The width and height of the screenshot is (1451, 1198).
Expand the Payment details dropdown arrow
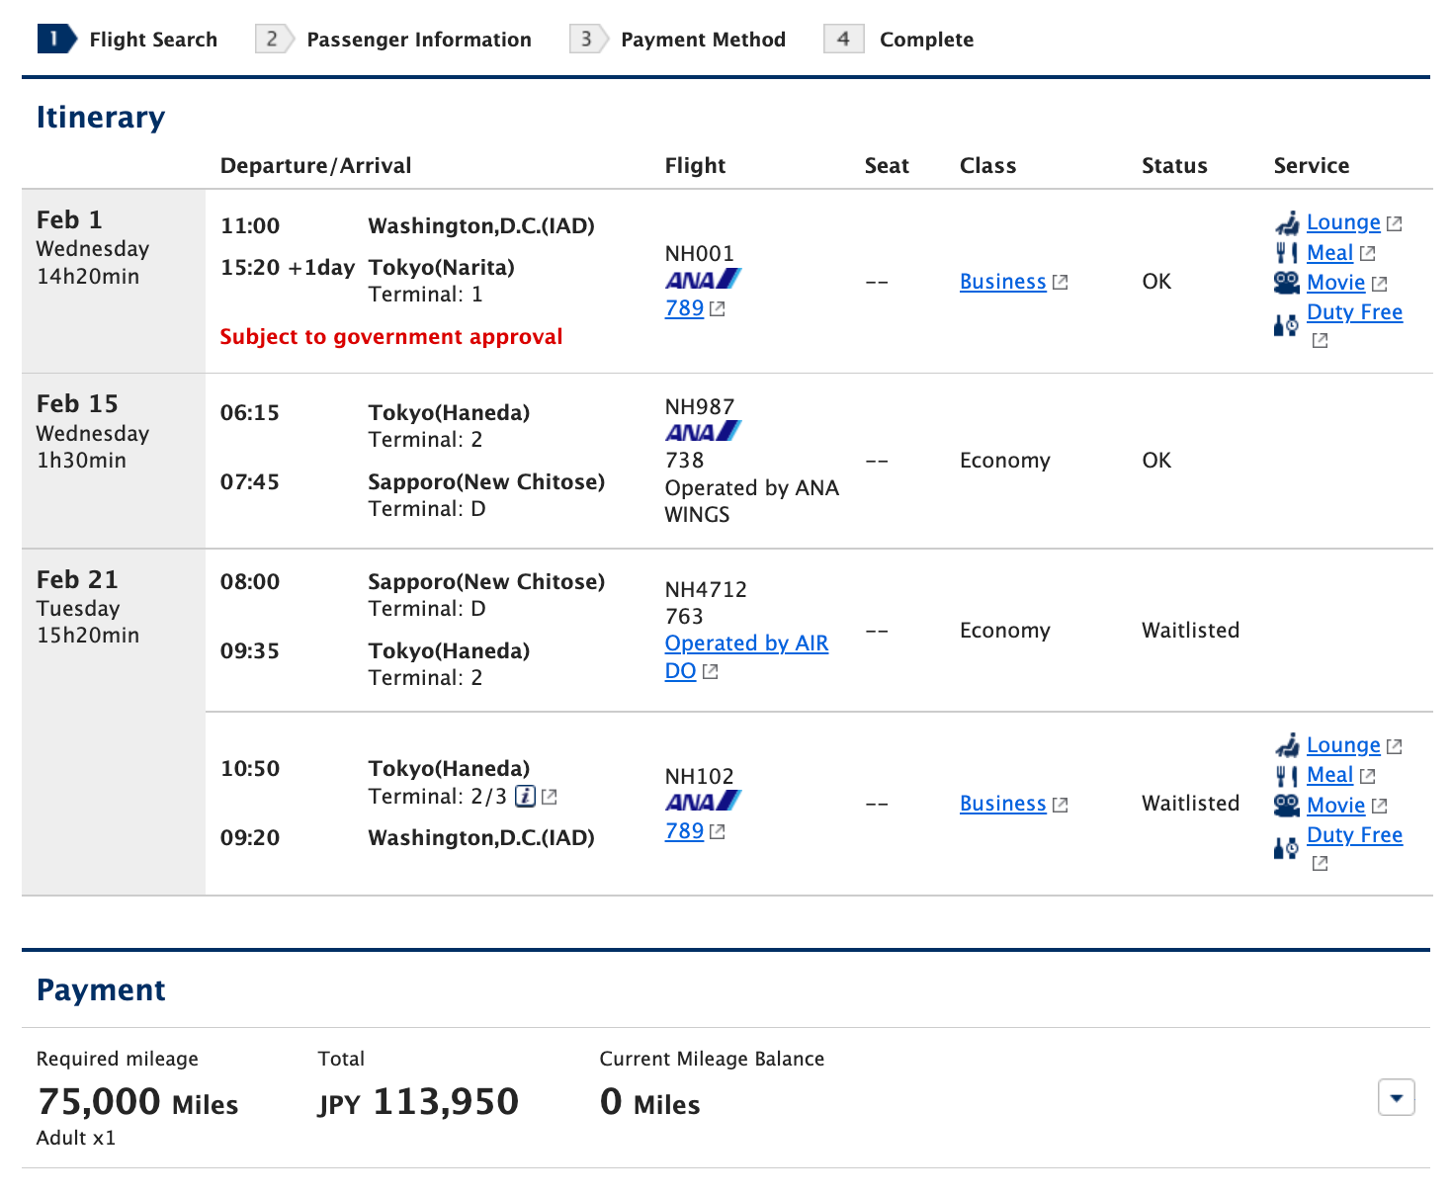click(x=1396, y=1097)
